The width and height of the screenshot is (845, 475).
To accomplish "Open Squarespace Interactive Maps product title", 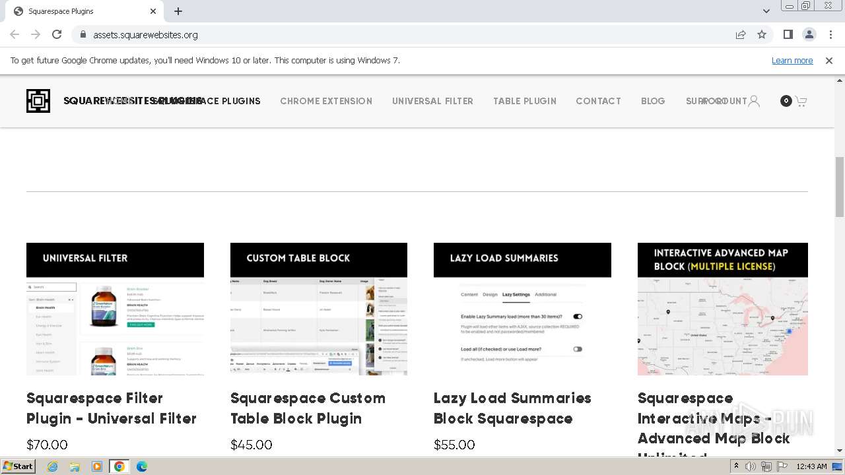I will pos(714,422).
